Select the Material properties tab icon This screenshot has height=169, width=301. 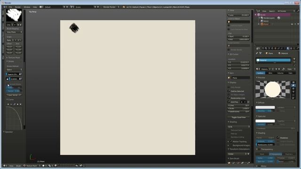coord(288,48)
